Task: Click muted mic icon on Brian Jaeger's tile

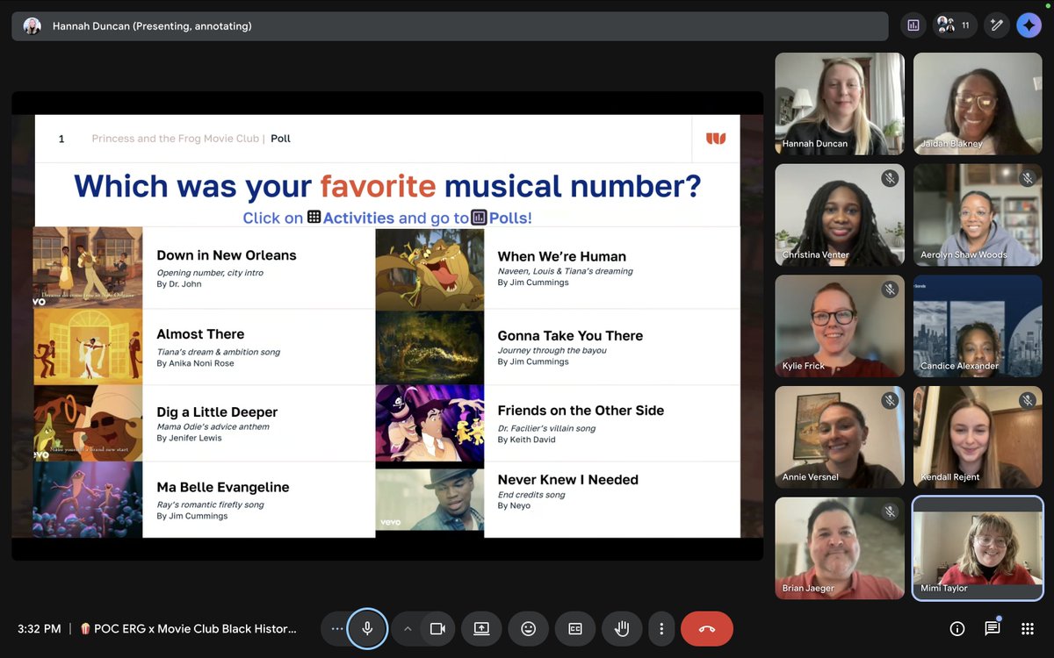Action: pyautogui.click(x=890, y=511)
